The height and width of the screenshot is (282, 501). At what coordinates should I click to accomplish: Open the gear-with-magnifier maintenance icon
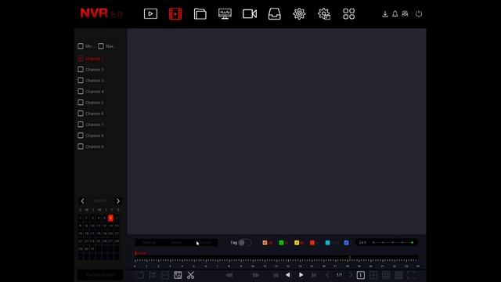pyautogui.click(x=324, y=14)
